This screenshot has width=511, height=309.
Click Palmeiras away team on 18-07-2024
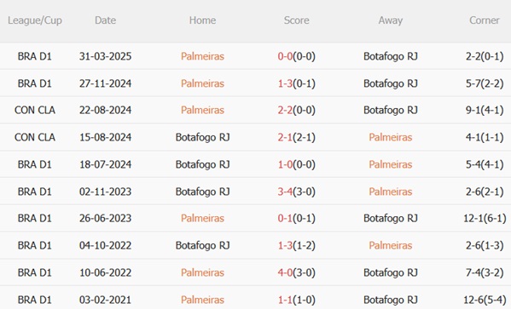(x=391, y=164)
